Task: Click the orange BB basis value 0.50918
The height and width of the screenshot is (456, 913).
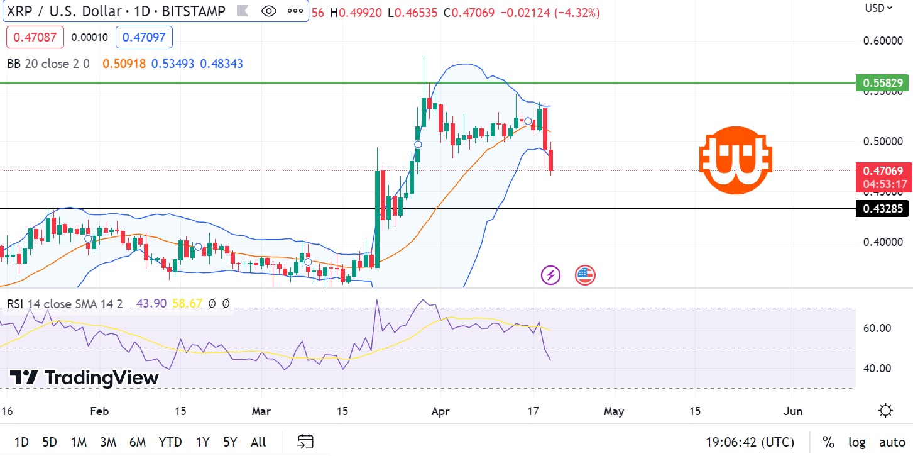Action: (124, 64)
